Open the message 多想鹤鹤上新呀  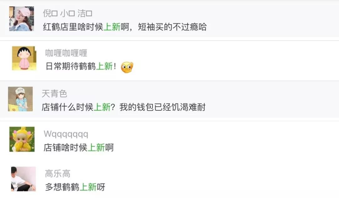click(75, 187)
